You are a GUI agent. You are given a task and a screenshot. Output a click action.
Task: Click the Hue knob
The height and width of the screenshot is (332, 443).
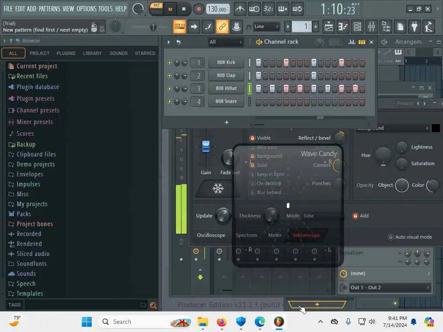click(x=383, y=156)
